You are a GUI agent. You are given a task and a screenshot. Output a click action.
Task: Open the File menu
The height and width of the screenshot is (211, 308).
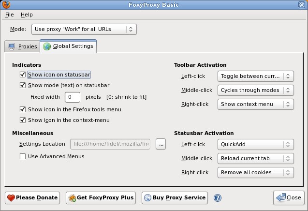pyautogui.click(x=10, y=15)
